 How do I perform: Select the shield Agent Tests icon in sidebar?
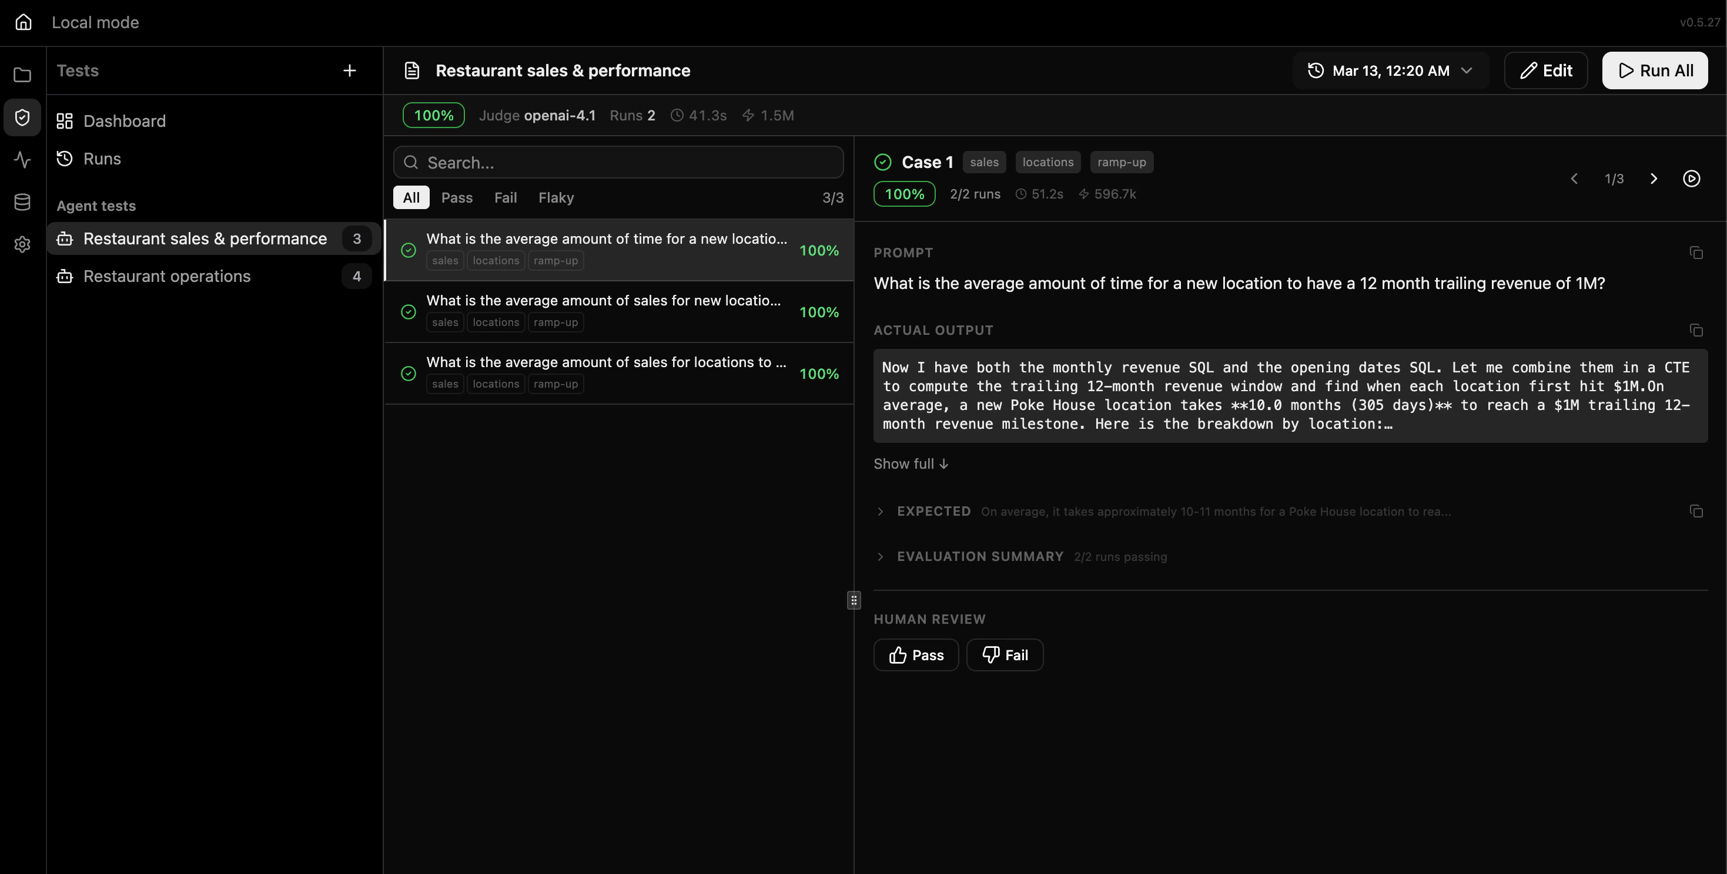pos(22,117)
